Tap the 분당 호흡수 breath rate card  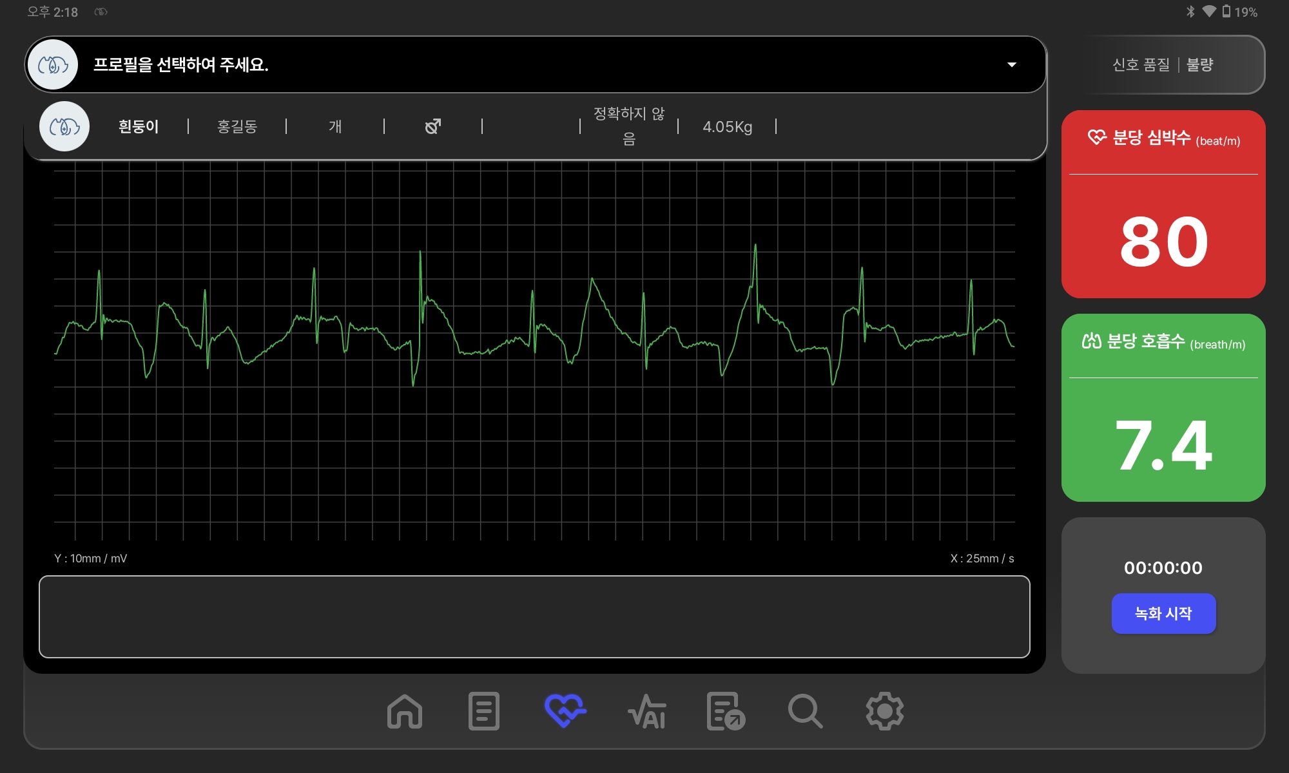click(x=1163, y=407)
